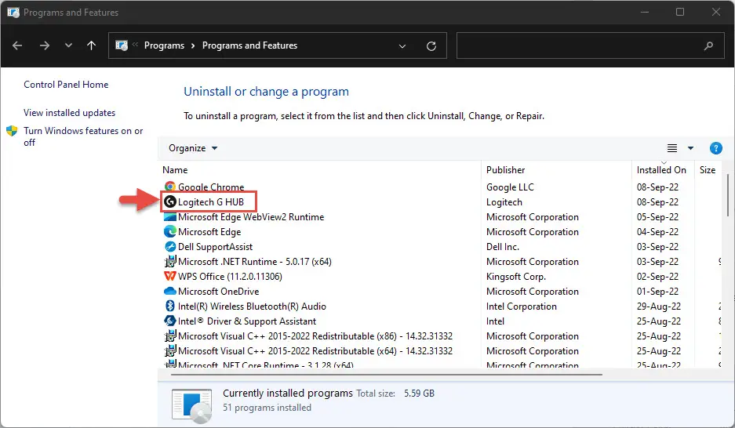Screen dimensions: 735x428
Task: Open the recent locations dropdown arrow
Action: (68, 45)
